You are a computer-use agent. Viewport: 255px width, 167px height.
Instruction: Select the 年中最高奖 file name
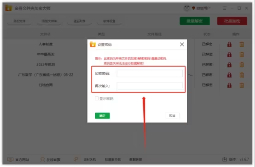coord(46,54)
